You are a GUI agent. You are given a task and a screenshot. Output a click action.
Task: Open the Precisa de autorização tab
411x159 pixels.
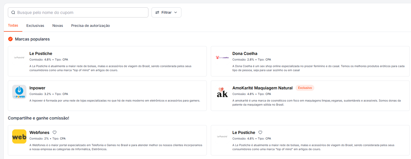91,26
